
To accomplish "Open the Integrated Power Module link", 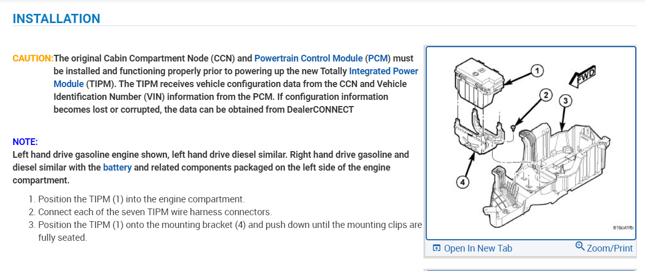I will click(x=383, y=71).
